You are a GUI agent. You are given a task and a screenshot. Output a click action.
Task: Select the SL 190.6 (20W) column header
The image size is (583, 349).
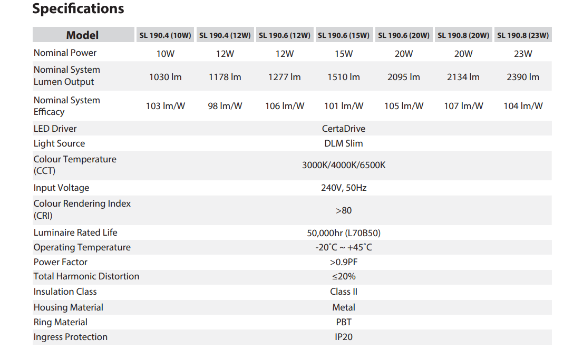tap(404, 35)
